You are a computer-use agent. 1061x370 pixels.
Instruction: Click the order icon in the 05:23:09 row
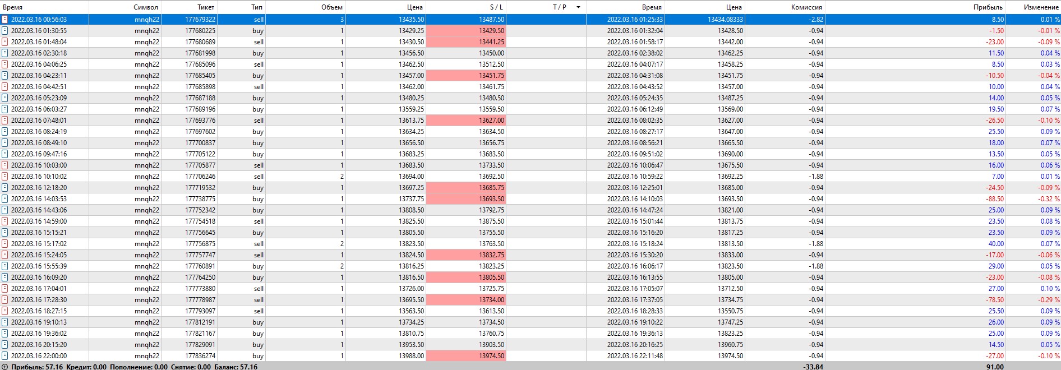pyautogui.click(x=5, y=98)
